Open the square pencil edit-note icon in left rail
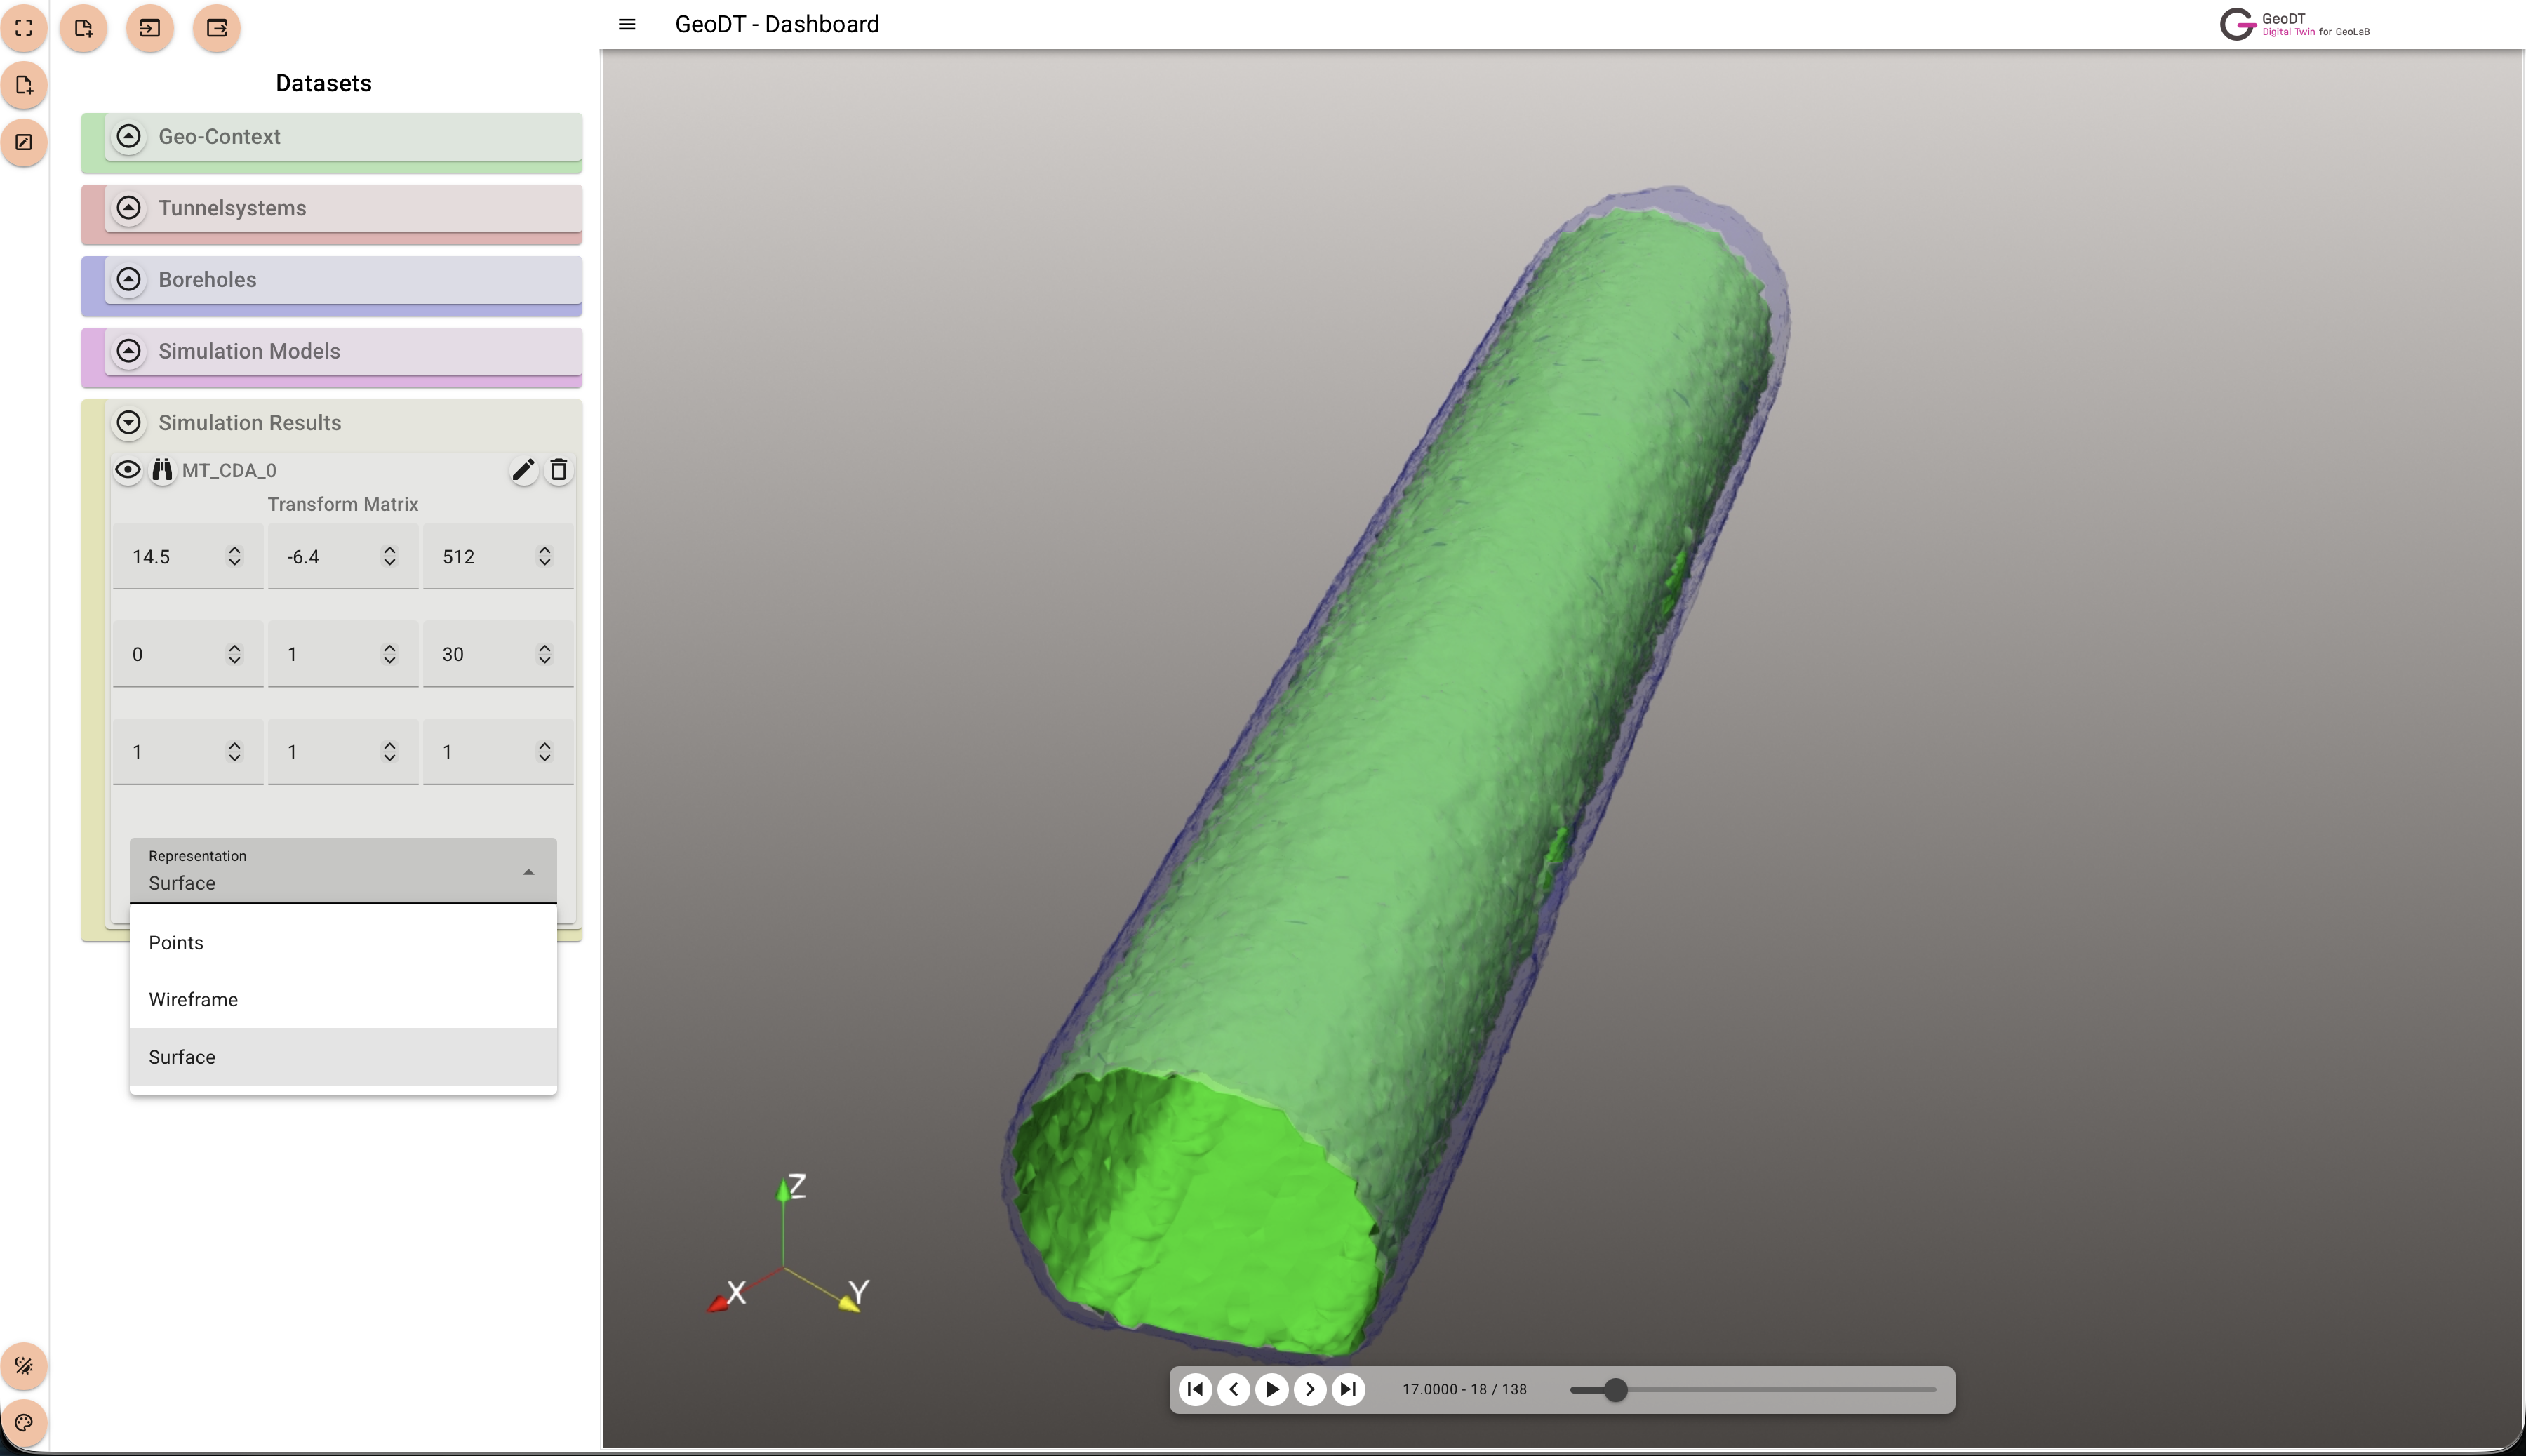Screen dimensions: 2526x1456 (x=24, y=142)
